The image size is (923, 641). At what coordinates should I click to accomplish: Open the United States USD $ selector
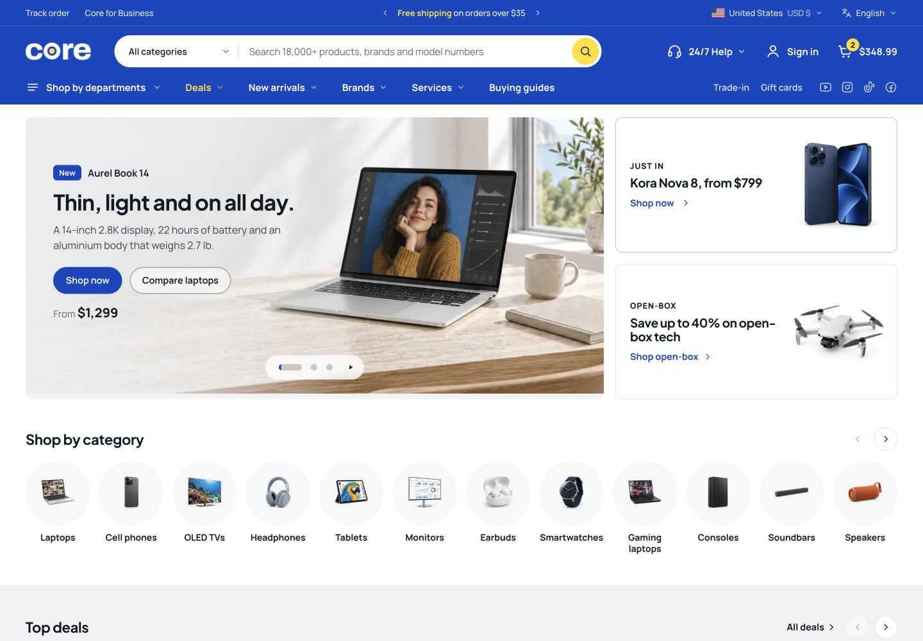(x=767, y=13)
